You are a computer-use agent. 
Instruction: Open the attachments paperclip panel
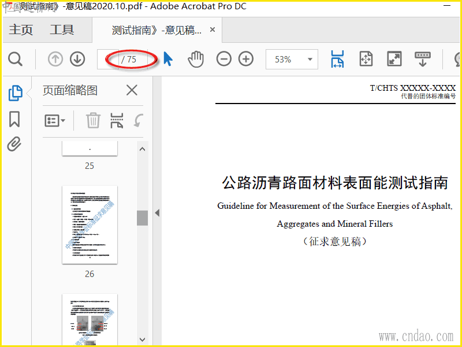[x=14, y=144]
